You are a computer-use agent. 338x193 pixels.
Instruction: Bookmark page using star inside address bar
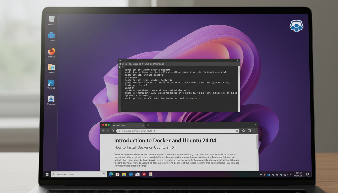tap(237, 131)
